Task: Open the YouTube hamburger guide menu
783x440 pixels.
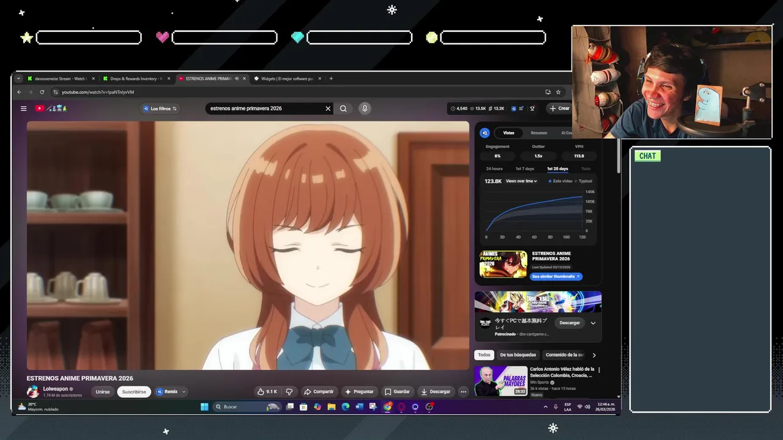Action: [x=23, y=109]
